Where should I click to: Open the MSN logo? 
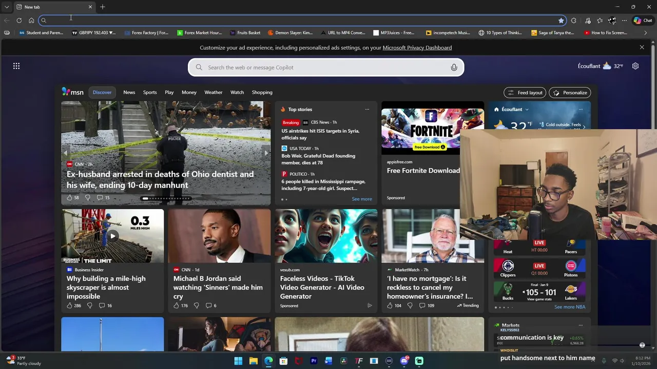[72, 92]
